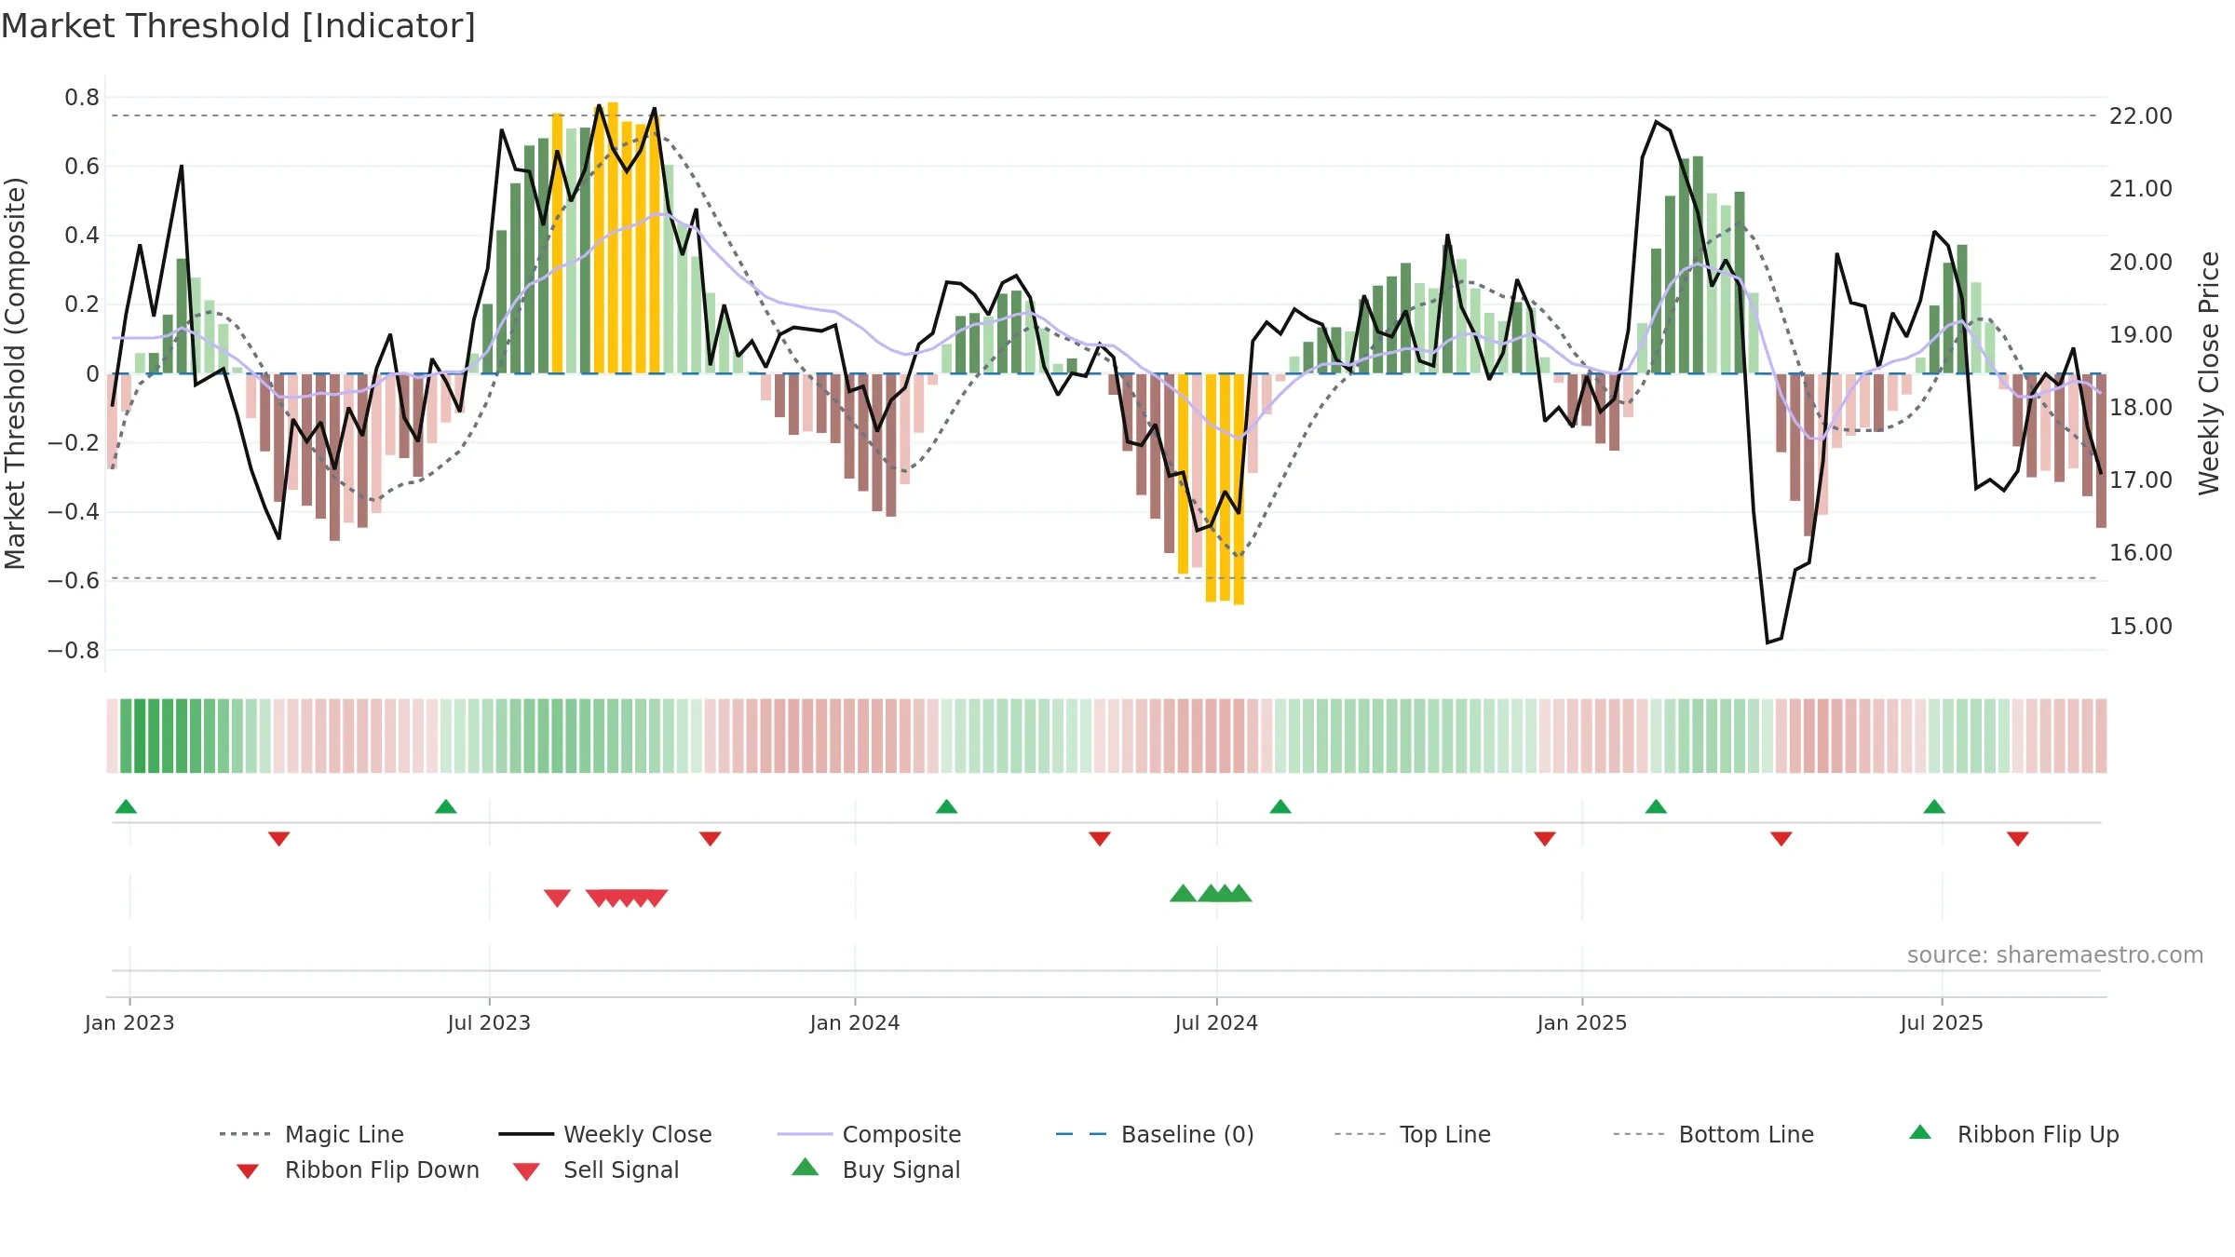Viewport: 2235px width, 1257px height.
Task: Click the Jul 2023 x-axis label
Action: 489,1022
